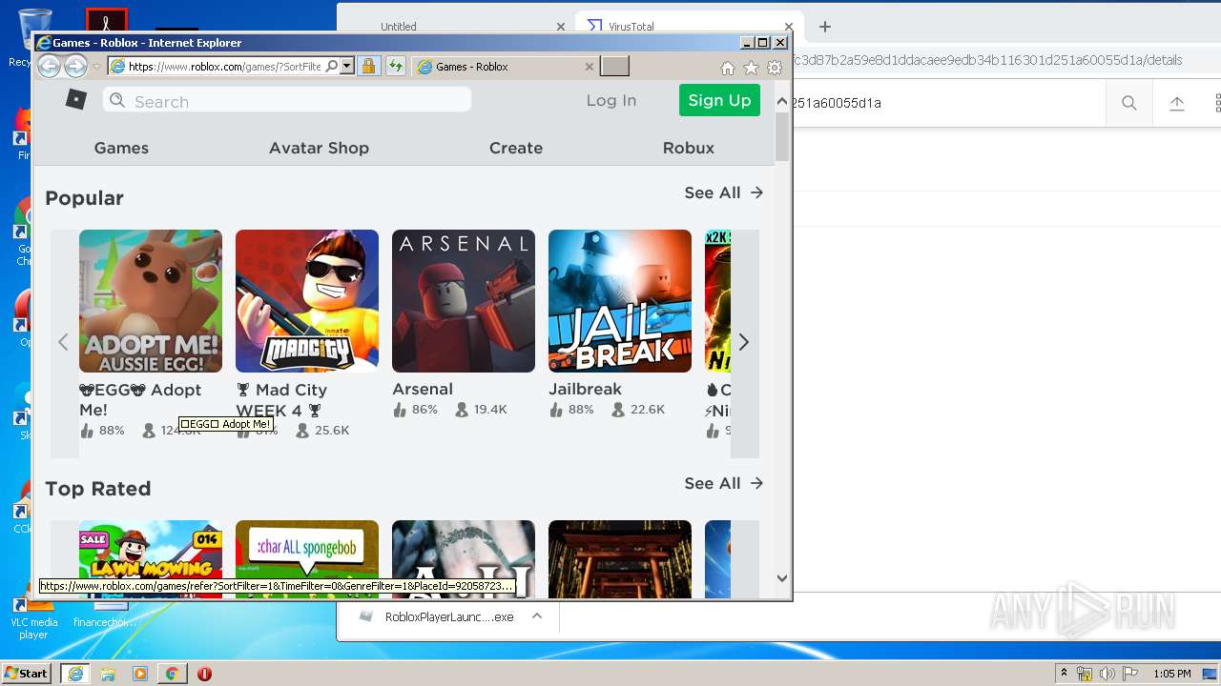Open IE home page icon

tap(727, 68)
